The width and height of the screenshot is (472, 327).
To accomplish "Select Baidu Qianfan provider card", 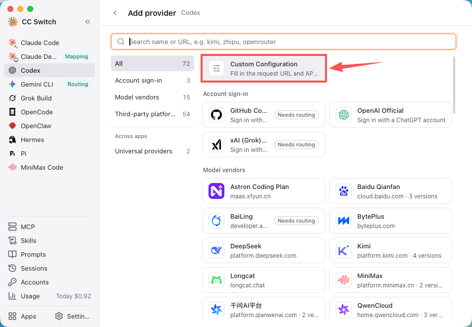I will 391,191.
